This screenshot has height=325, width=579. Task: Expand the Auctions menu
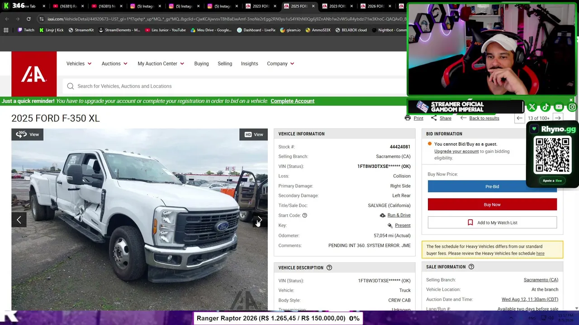(x=114, y=64)
